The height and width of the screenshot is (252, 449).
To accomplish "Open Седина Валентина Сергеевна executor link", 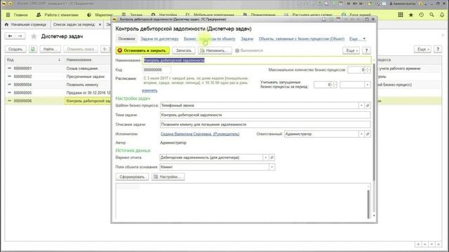I will [200, 134].
